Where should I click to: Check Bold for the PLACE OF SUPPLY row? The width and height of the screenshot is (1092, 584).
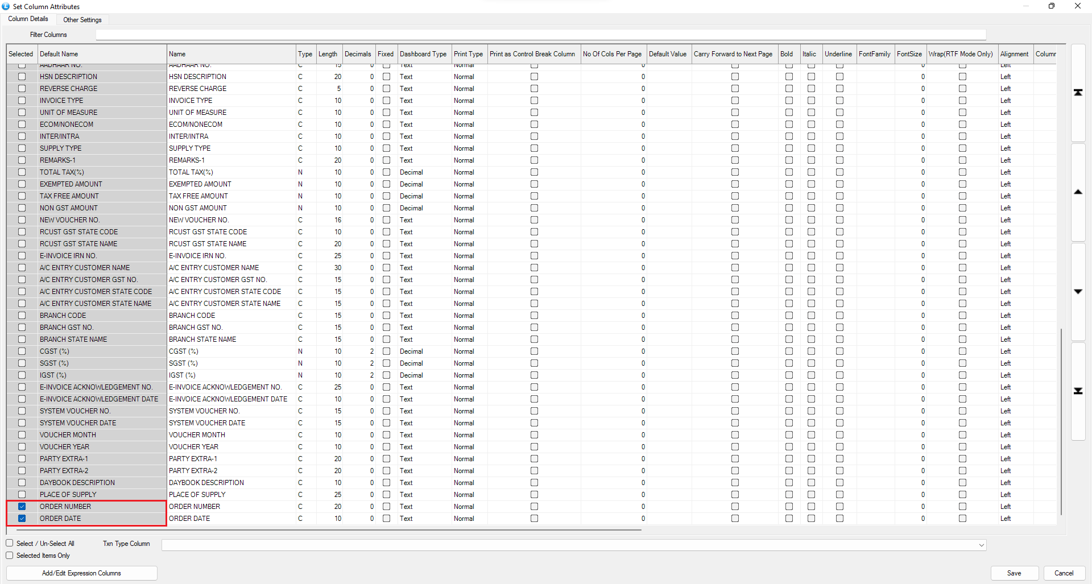(789, 495)
